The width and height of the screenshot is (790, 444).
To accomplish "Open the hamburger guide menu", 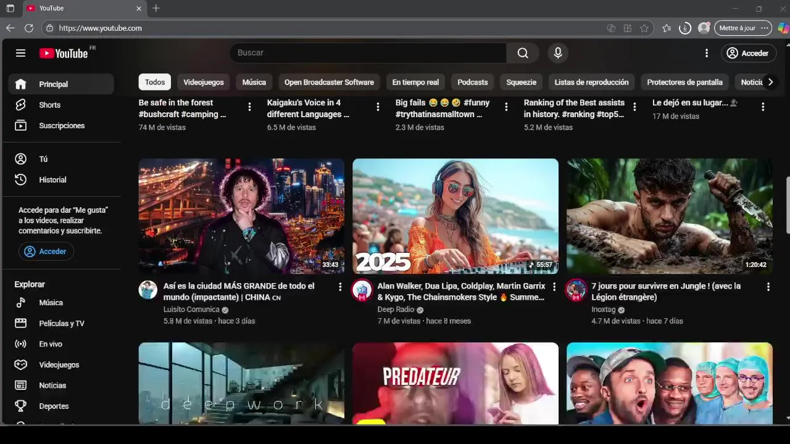I will (x=20, y=53).
